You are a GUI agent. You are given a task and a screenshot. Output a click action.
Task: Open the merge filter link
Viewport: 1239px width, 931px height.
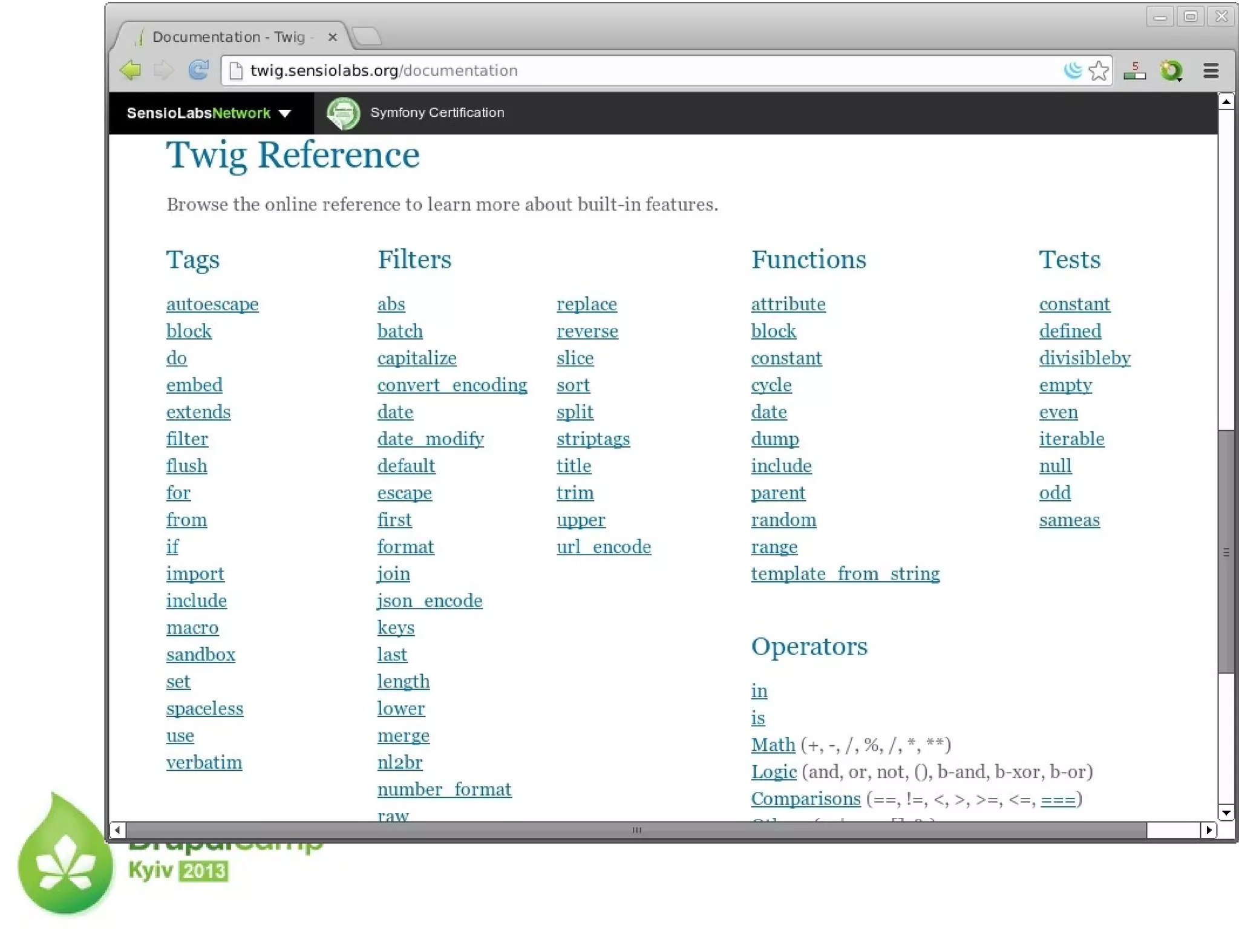404,736
